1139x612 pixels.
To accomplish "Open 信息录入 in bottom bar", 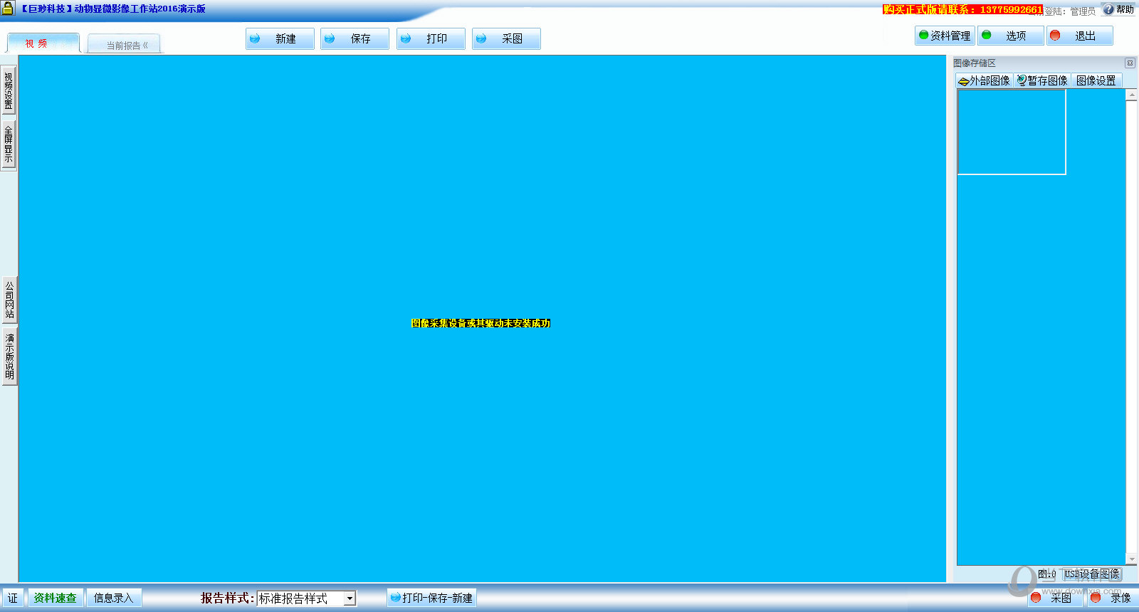I will (114, 598).
